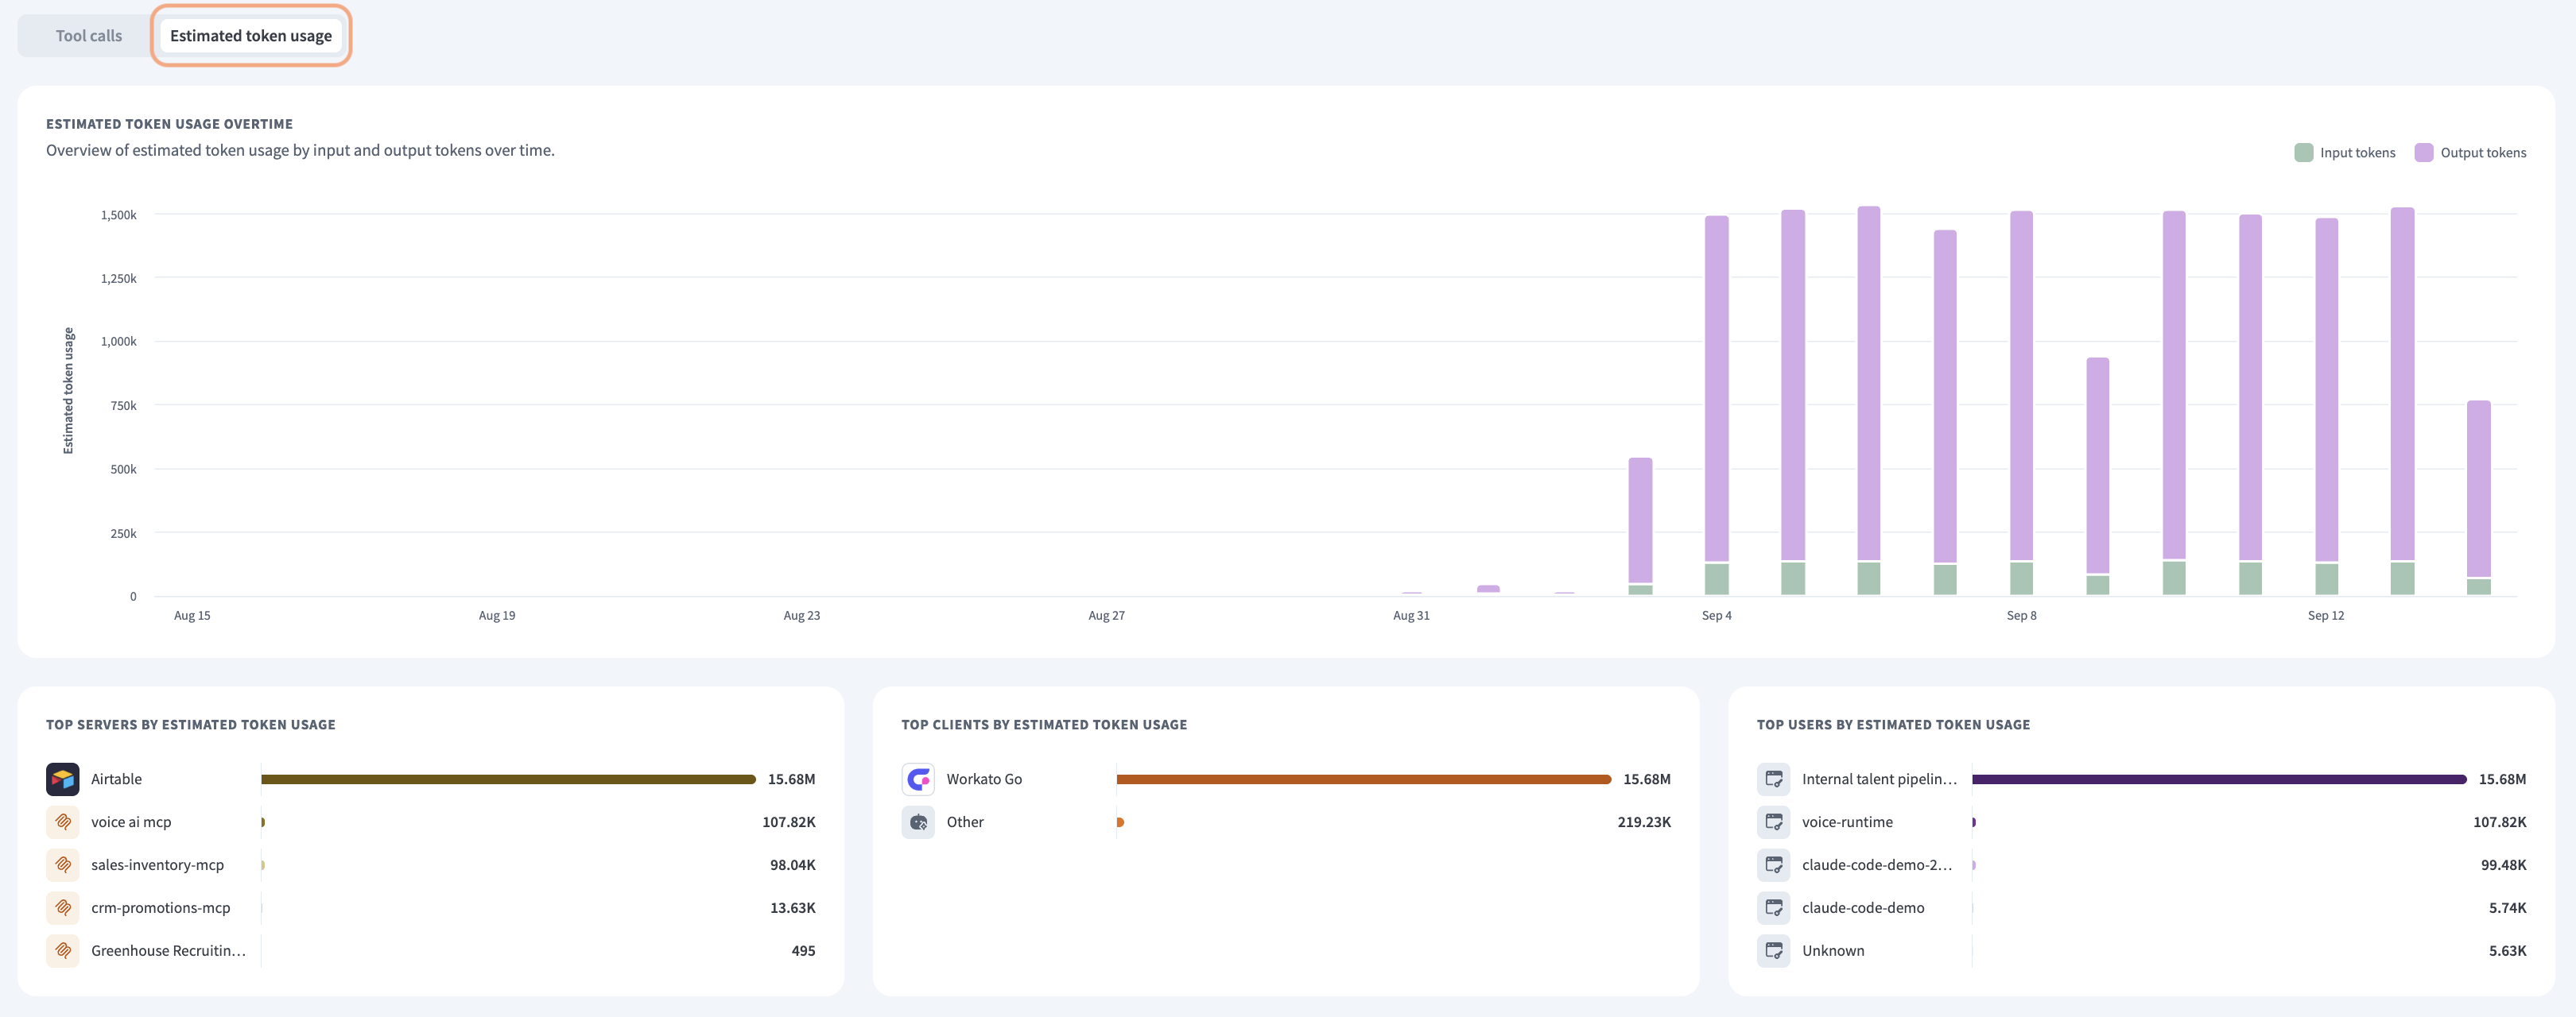This screenshot has width=2576, height=1017.
Task: Click the Other client icon
Action: tap(918, 822)
